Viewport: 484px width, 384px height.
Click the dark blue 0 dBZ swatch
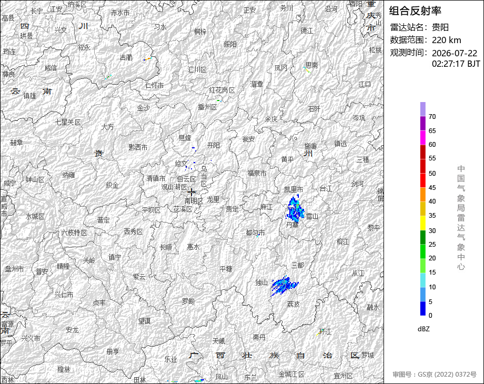pyautogui.click(x=423, y=308)
